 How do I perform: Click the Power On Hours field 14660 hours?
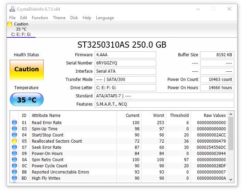pos(217,88)
